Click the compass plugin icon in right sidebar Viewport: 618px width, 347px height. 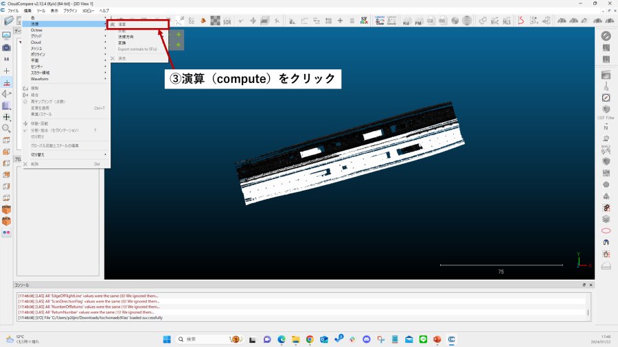(606, 97)
